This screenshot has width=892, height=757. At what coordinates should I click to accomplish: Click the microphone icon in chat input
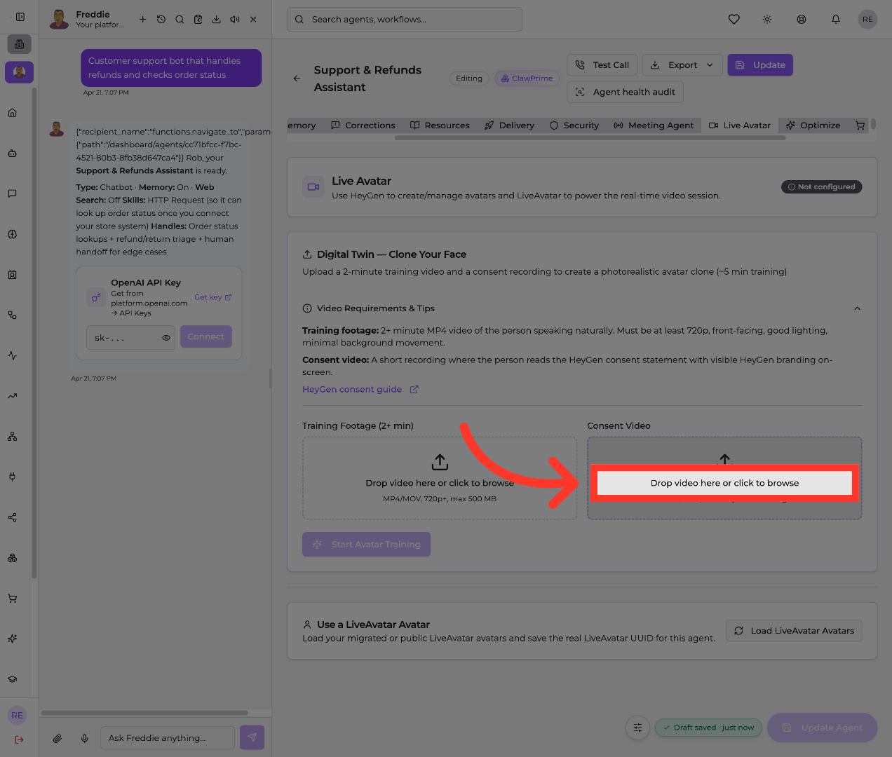84,738
